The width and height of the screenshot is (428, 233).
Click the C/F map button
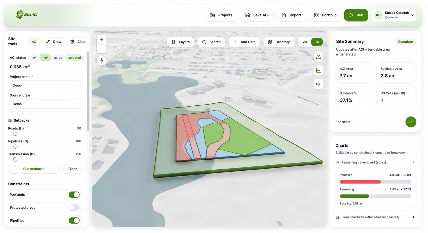tap(318, 84)
